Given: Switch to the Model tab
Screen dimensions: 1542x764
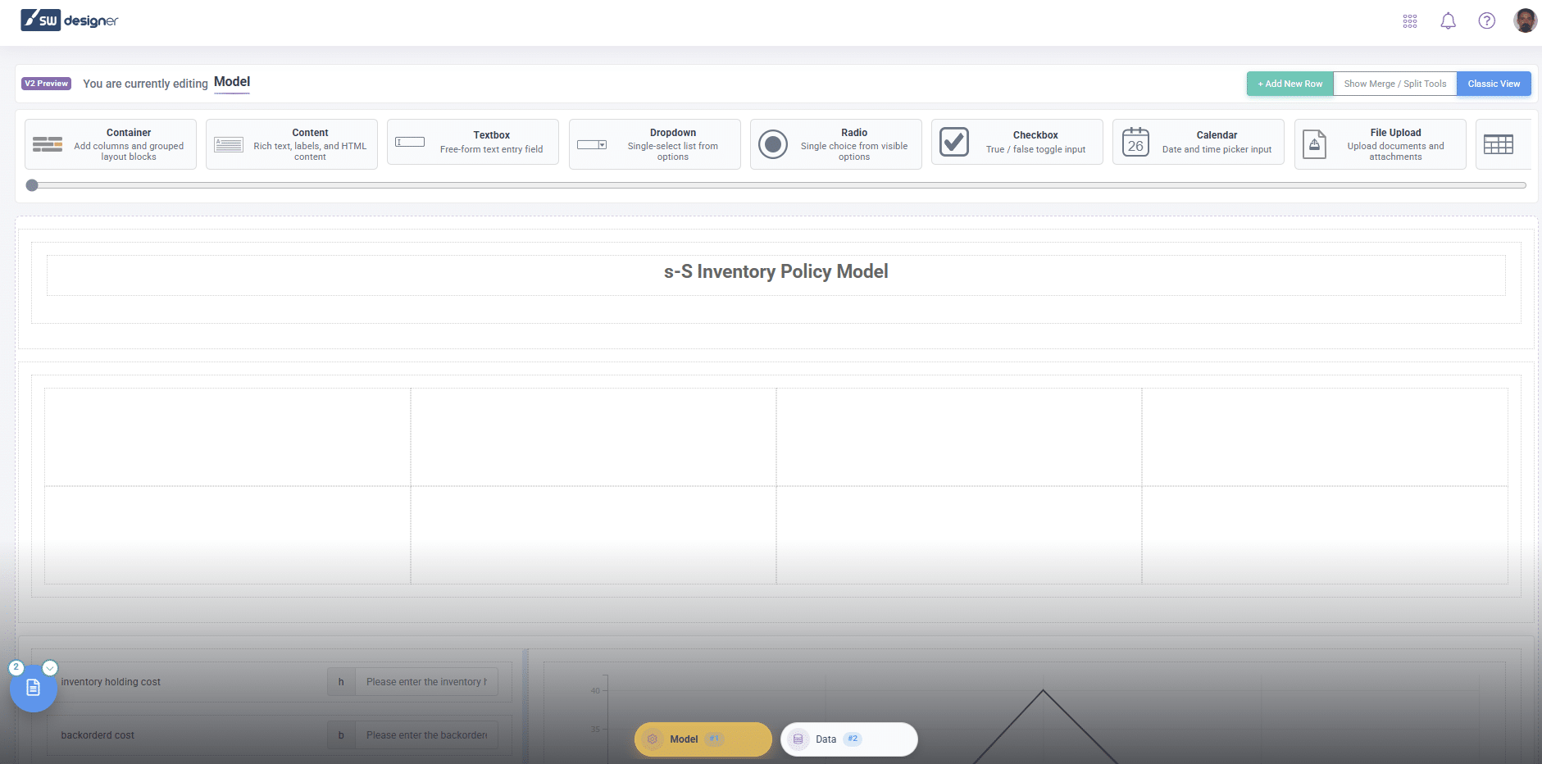Looking at the screenshot, I should tap(703, 739).
